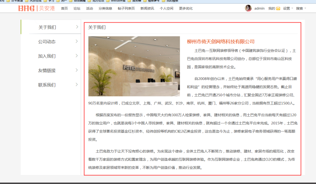316x184 pixels.
Task: Open the 分类信息 navigation item
Action: tap(105, 9)
